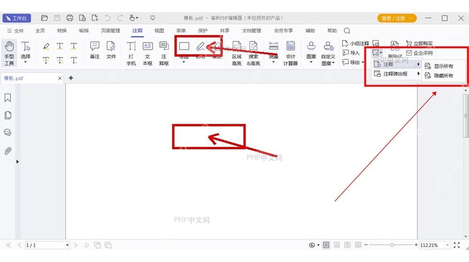Select the pencil drawing tool
469x262 pixels.
pyautogui.click(x=200, y=46)
